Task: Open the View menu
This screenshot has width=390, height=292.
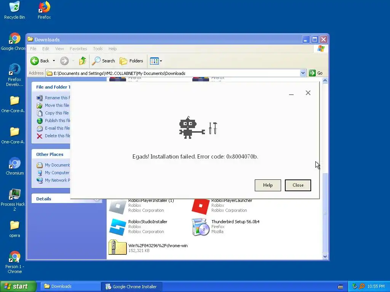Action: [x=59, y=49]
